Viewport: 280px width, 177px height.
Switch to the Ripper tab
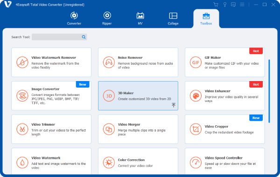(x=107, y=18)
